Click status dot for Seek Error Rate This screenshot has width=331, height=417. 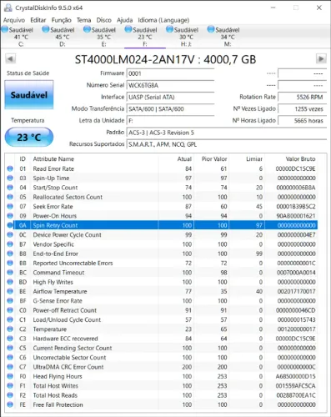coord(10,206)
